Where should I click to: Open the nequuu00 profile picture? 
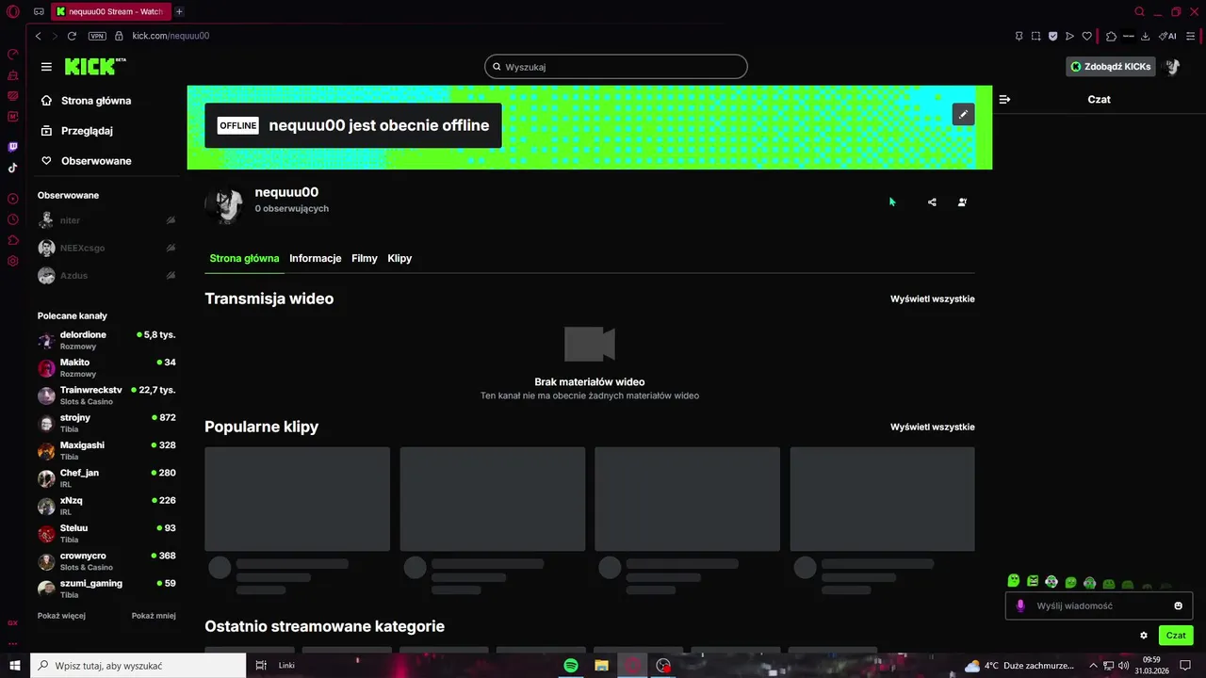tap(223, 202)
